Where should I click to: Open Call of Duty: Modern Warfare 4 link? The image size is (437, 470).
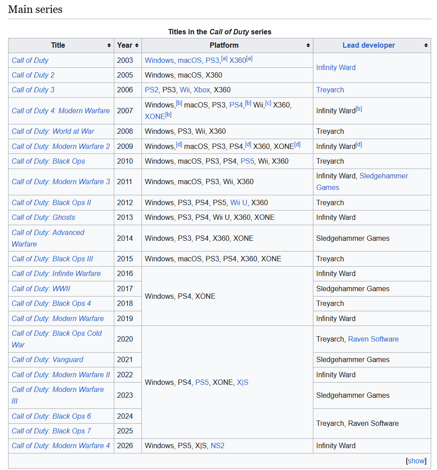click(61, 445)
